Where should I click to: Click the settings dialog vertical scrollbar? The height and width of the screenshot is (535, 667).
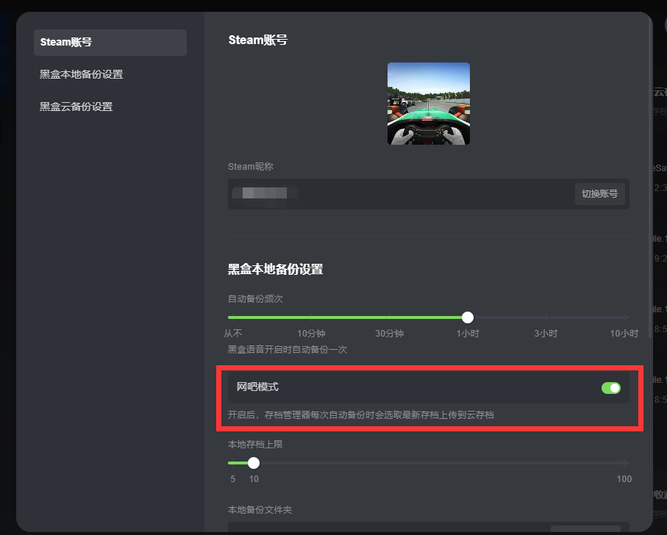(x=649, y=179)
